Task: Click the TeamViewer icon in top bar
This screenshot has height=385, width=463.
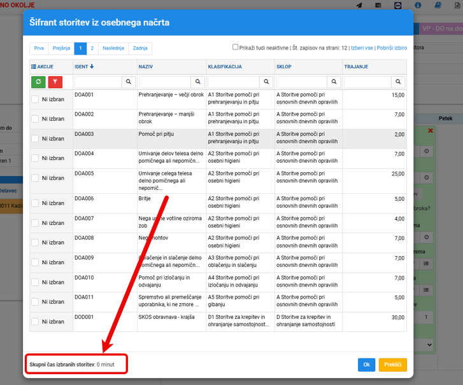Action: click(x=398, y=5)
